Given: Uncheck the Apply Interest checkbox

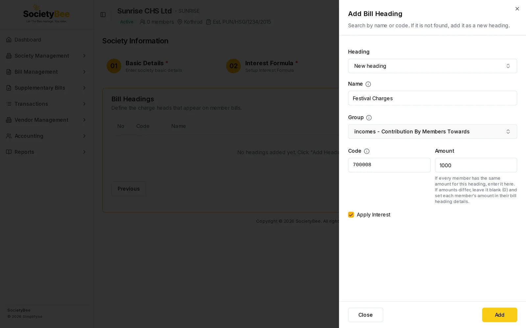Looking at the screenshot, I should [351, 215].
